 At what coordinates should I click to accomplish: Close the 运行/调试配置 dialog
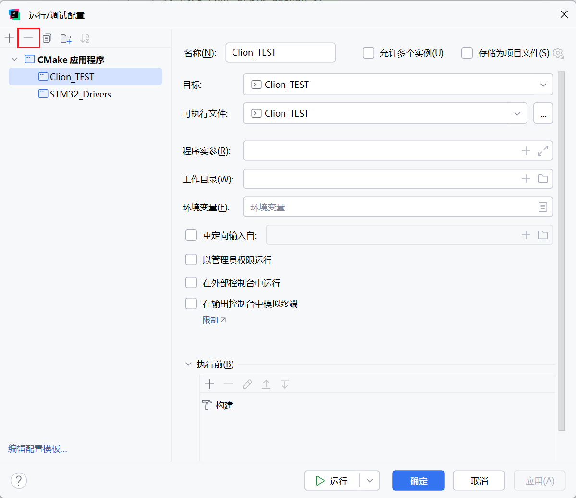[564, 14]
